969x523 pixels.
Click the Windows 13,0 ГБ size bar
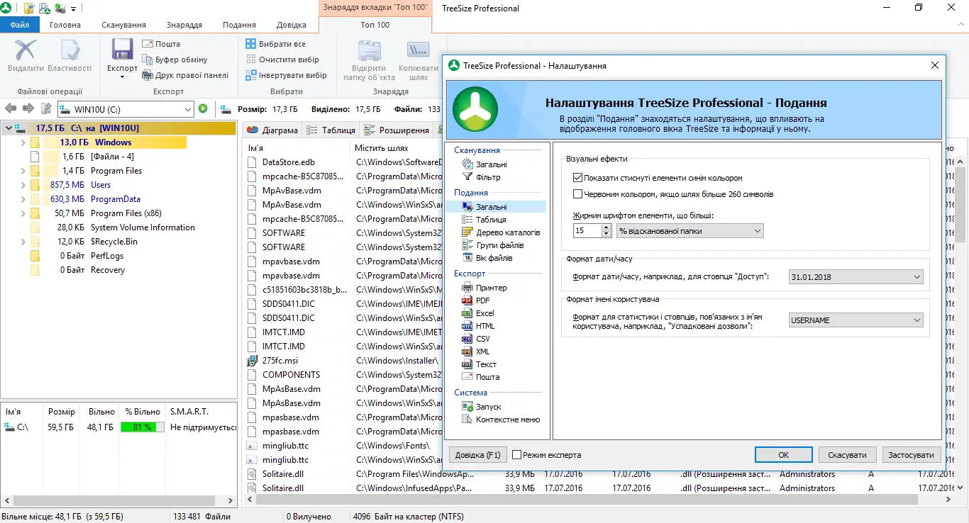pyautogui.click(x=114, y=142)
